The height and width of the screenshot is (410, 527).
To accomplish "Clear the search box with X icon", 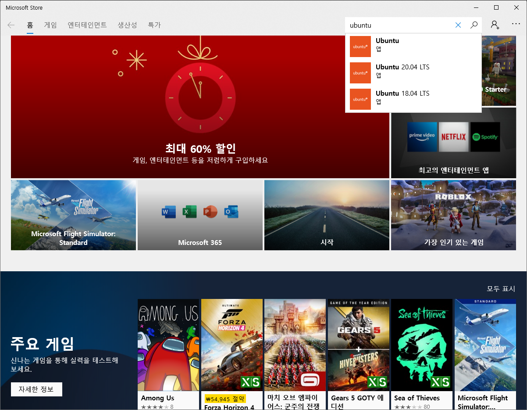I will pyautogui.click(x=458, y=25).
